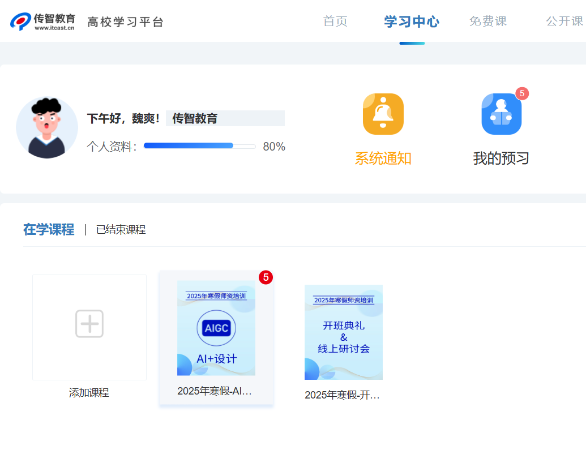The height and width of the screenshot is (450, 586).
Task: Click the 个人资料 progress bar
Action: click(x=199, y=146)
